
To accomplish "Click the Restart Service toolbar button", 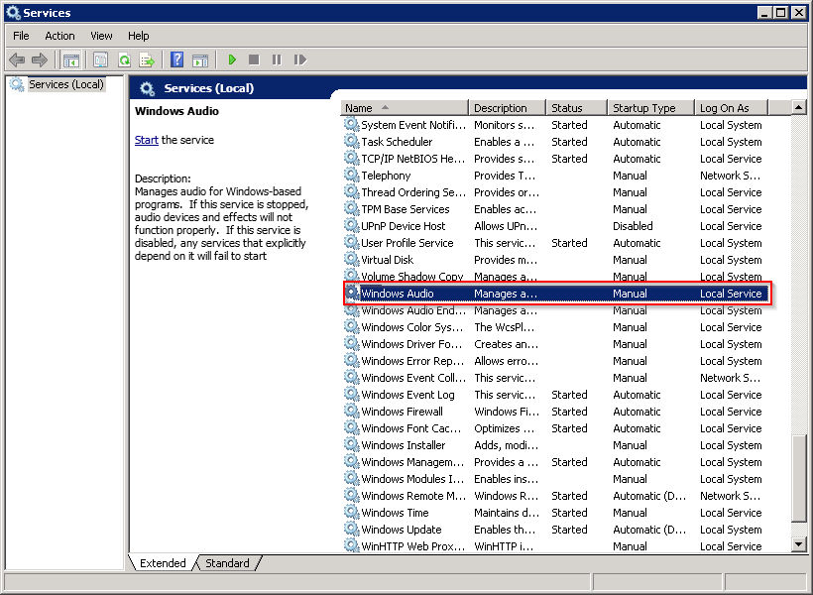I will pos(300,60).
